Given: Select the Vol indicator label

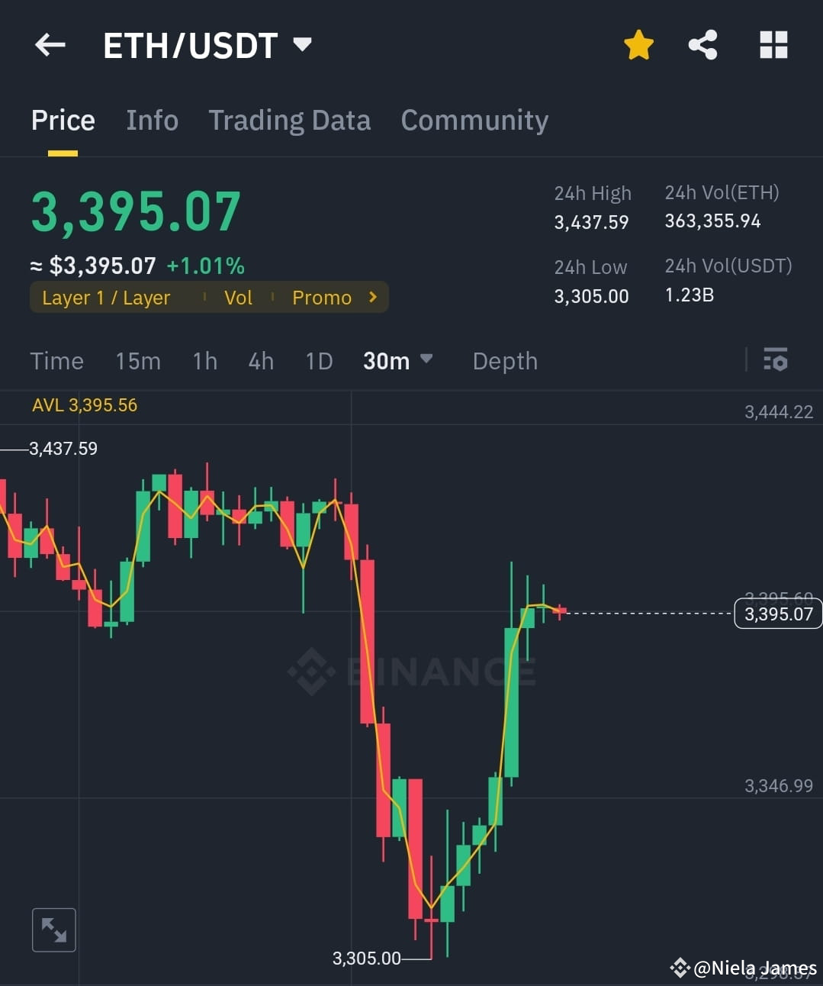Looking at the screenshot, I should click(238, 297).
